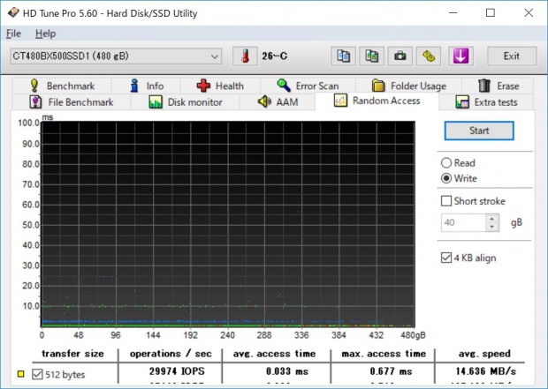The height and width of the screenshot is (389, 548).
Task: Click the thermometer temperature icon
Action: click(246, 56)
